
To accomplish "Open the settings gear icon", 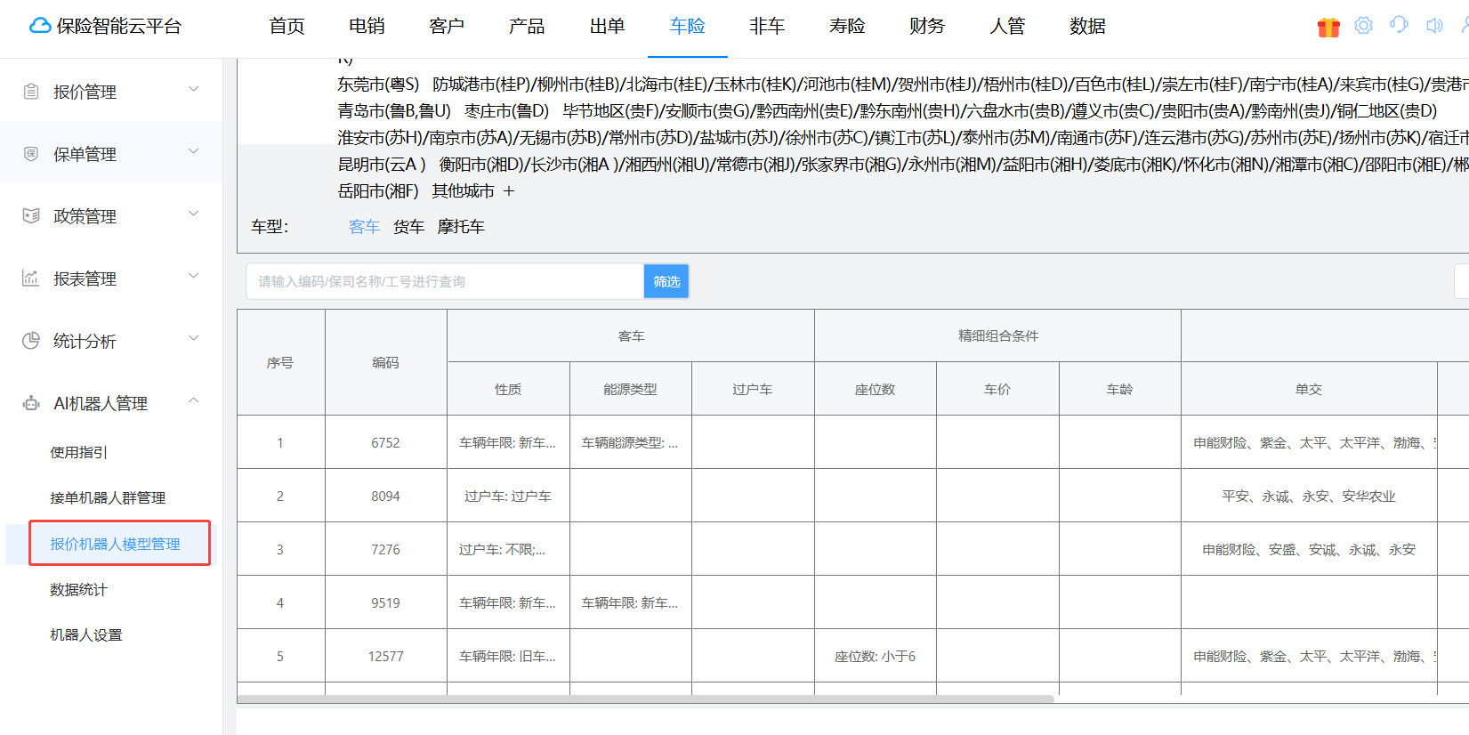I will point(1363,26).
